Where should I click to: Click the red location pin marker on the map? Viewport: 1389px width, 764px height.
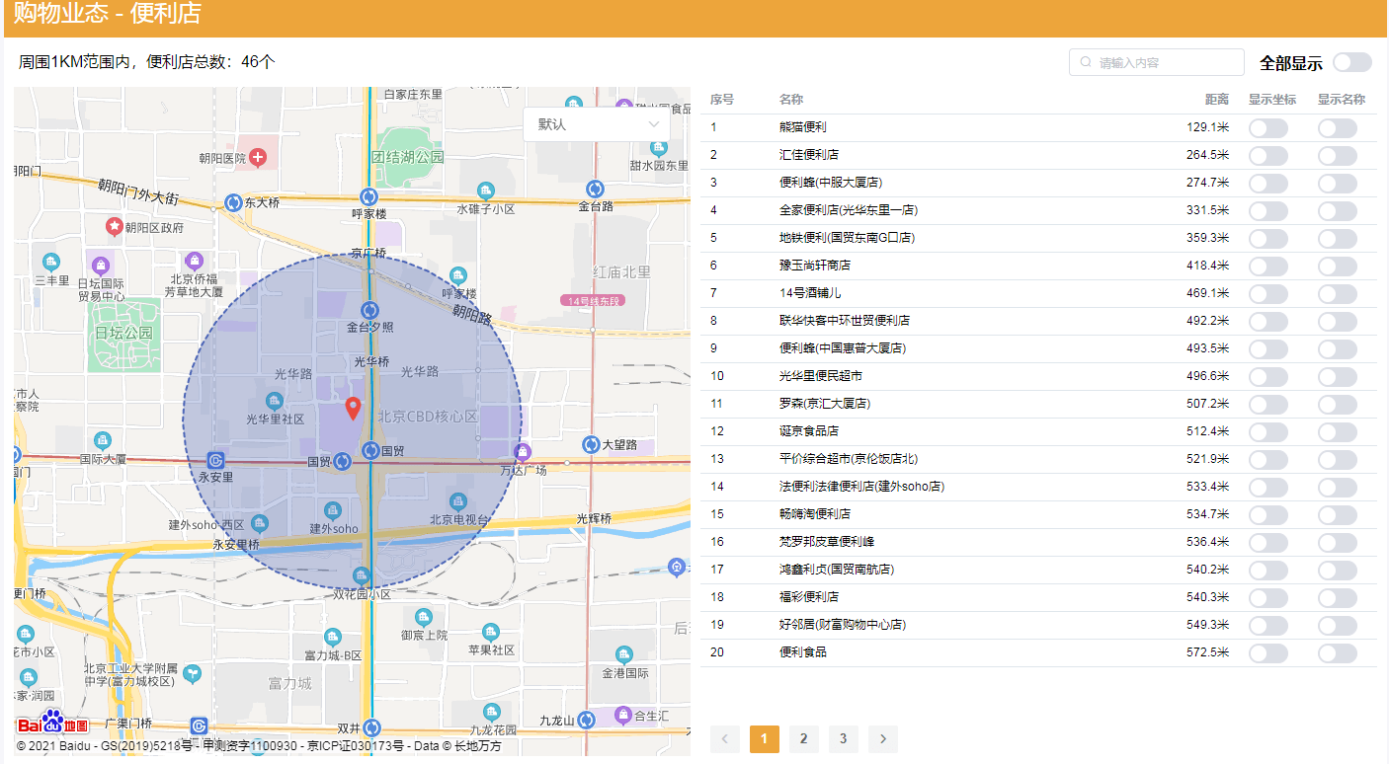(x=353, y=409)
